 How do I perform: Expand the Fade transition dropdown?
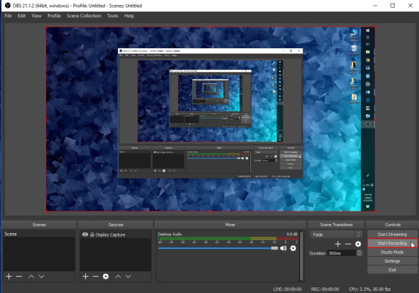(x=359, y=234)
